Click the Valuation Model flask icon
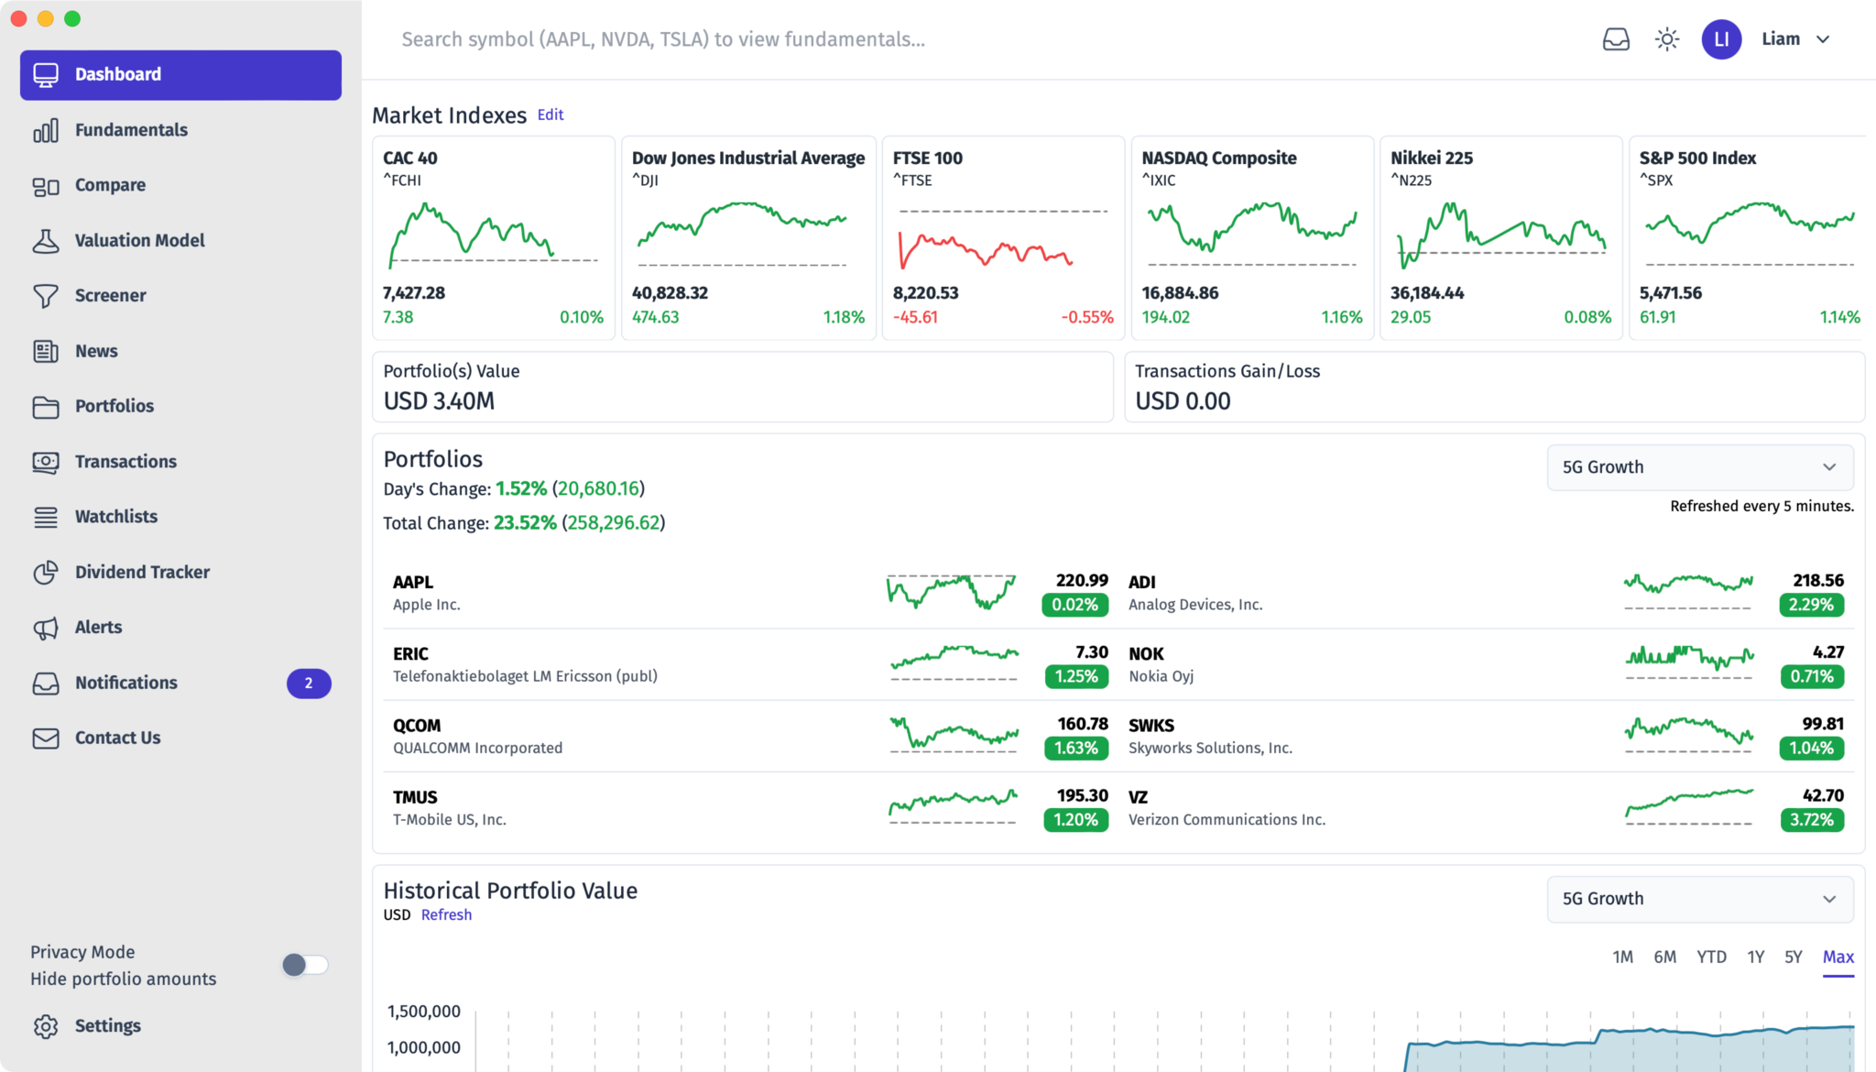This screenshot has width=1876, height=1072. coord(46,241)
